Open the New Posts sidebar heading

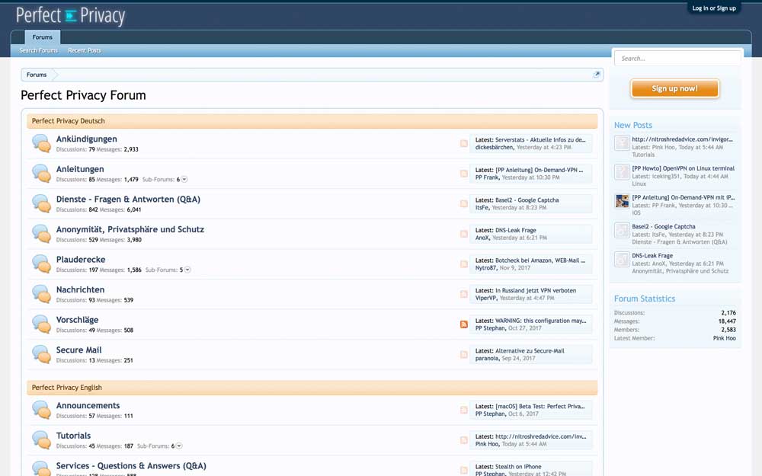632,125
